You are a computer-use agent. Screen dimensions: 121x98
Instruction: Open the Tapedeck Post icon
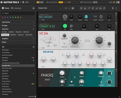point(100,8)
